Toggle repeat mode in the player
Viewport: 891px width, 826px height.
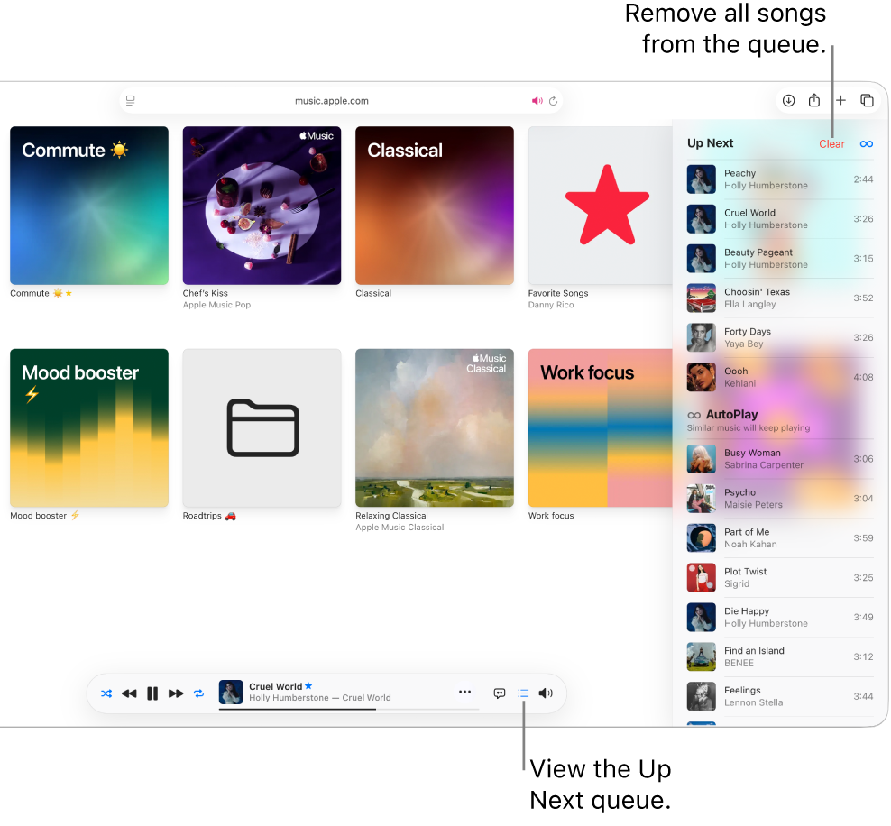[x=198, y=693]
